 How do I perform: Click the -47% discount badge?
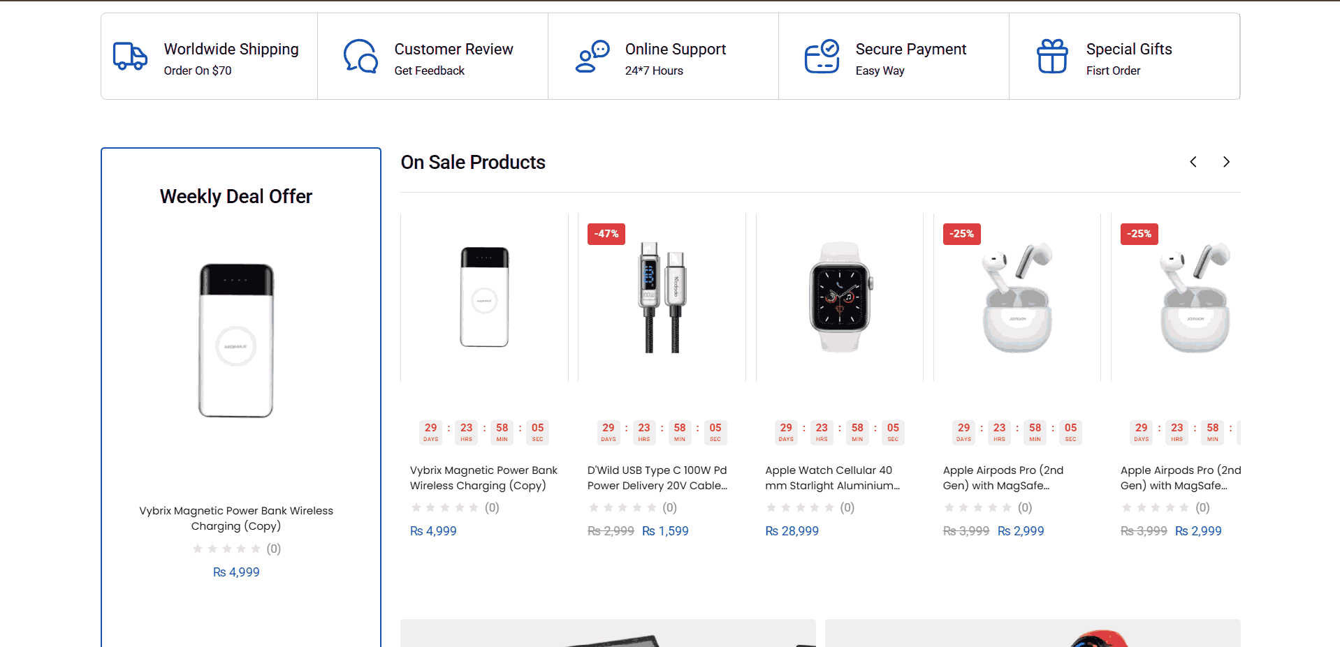click(x=606, y=234)
